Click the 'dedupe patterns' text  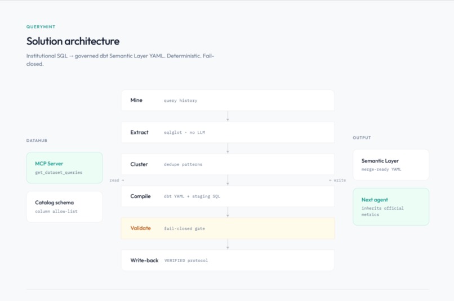coord(183,164)
